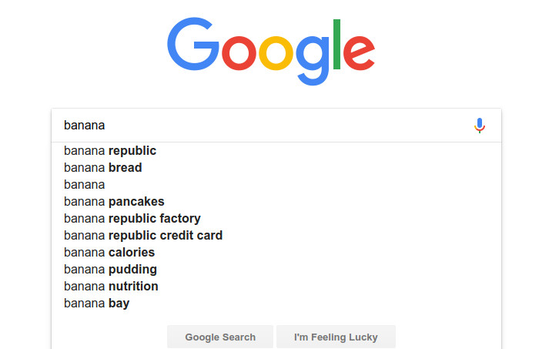The height and width of the screenshot is (349, 549).
Task: Choose the plain "banana" suggestion
Action: [276, 185]
